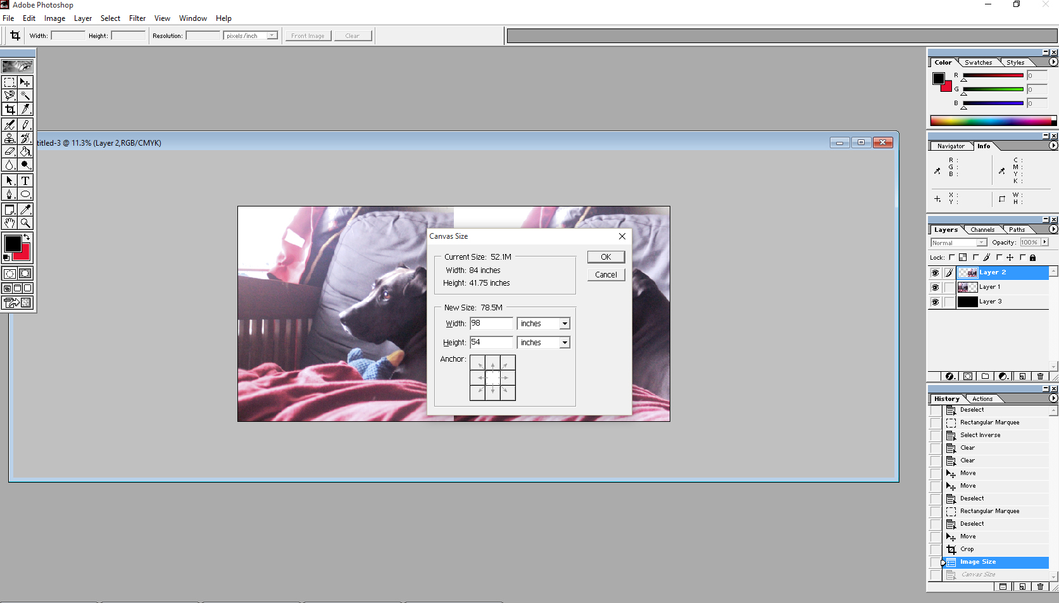
Task: Select the Crop tool in toolbox
Action: (x=9, y=109)
